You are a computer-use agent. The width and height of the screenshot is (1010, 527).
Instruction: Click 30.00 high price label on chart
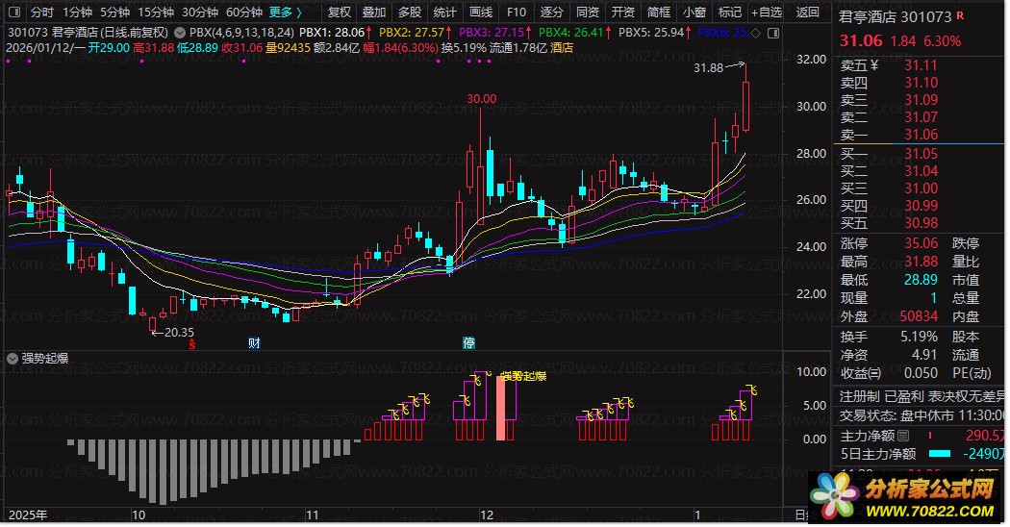click(482, 98)
